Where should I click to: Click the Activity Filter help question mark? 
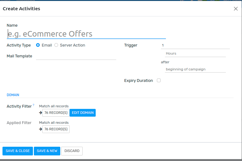click(x=34, y=105)
